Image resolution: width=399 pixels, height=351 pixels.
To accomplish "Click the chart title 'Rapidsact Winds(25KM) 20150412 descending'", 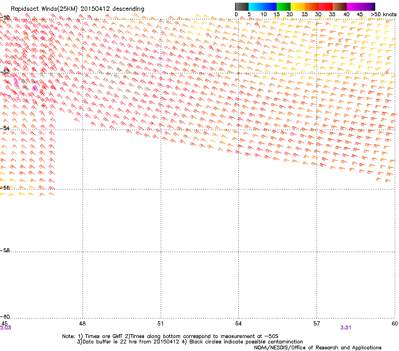I will (x=77, y=9).
